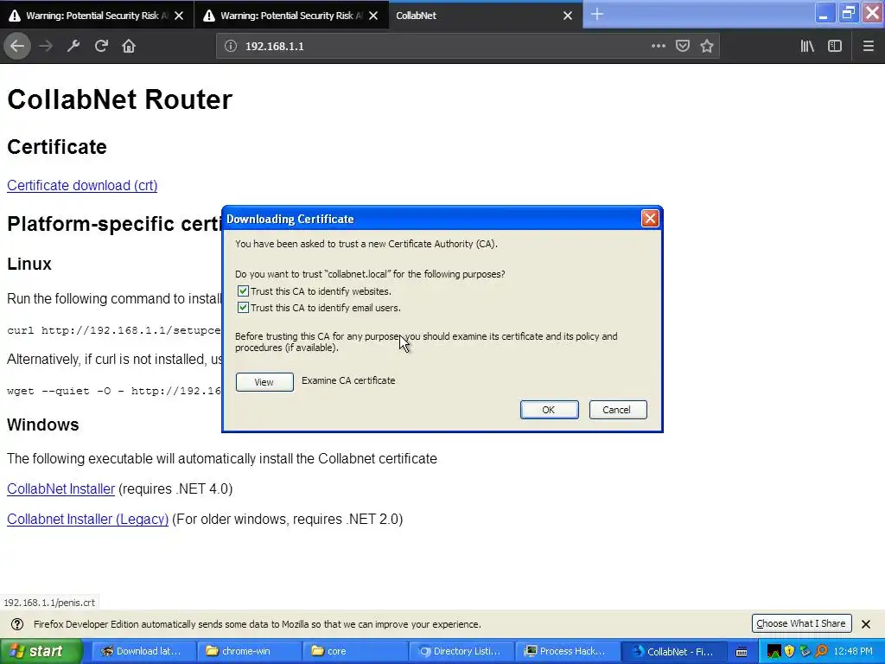Uncheck Trust this CA to identify email users
The image size is (885, 664).
(243, 308)
